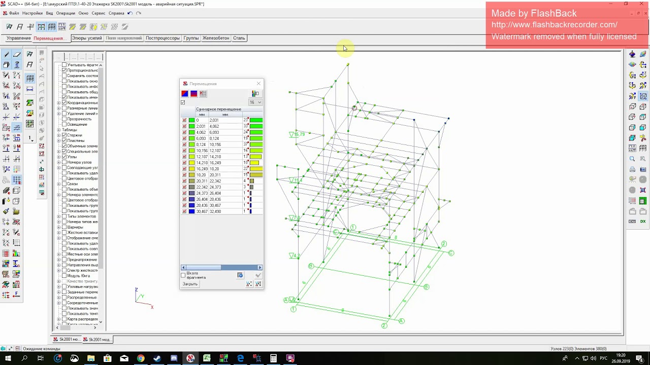Open Google Chrome from the taskbar
This screenshot has height=365, width=650.
141,358
